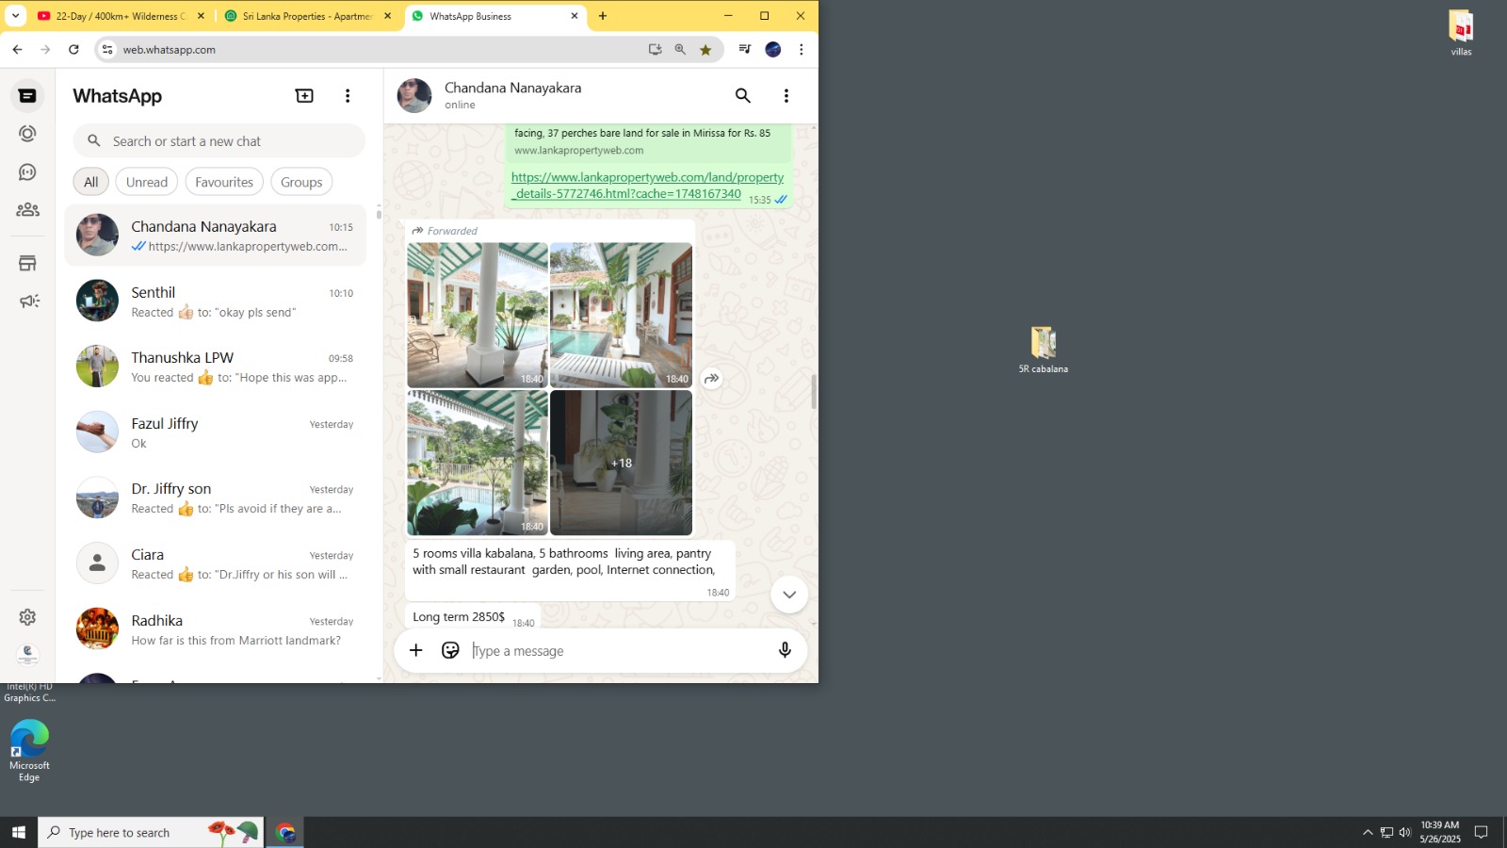
Task: Open WhatsApp settings gear icon
Action: coord(27,617)
